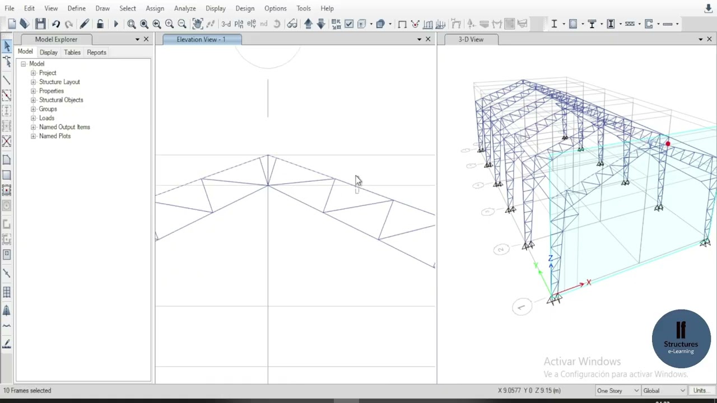Click the Restore Previous Zoom icon
The height and width of the screenshot is (403, 717).
pos(157,24)
